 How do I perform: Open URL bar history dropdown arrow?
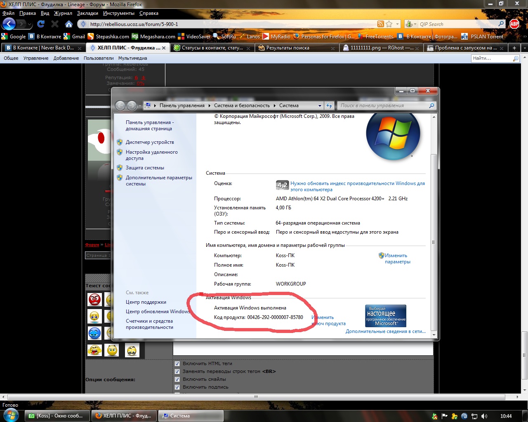pyautogui.click(x=398, y=24)
